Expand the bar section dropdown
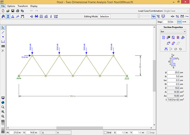This screenshot has width=190, height=135. coord(173,32)
